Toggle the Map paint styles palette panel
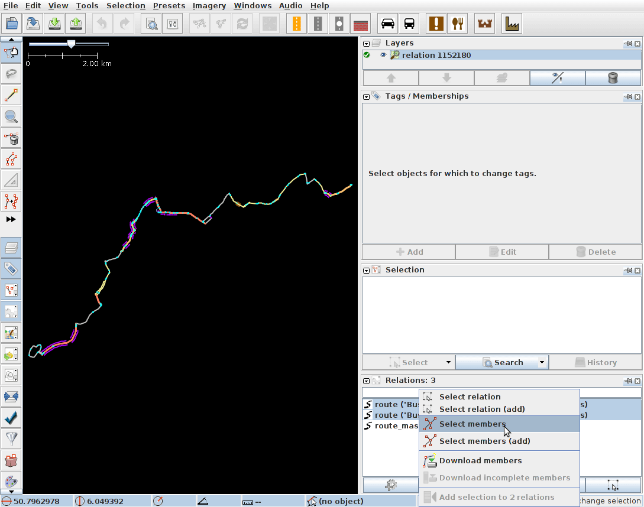Screen dimensions: 644x507 click(11, 482)
